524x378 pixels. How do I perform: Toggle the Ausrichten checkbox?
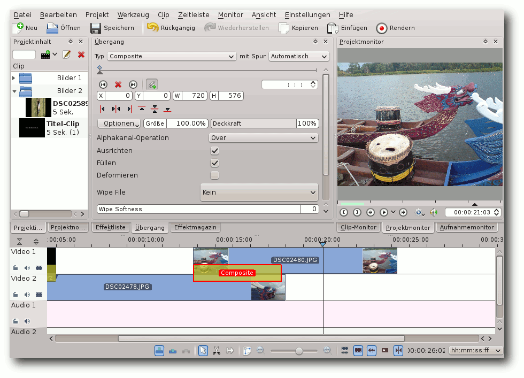[x=214, y=151]
